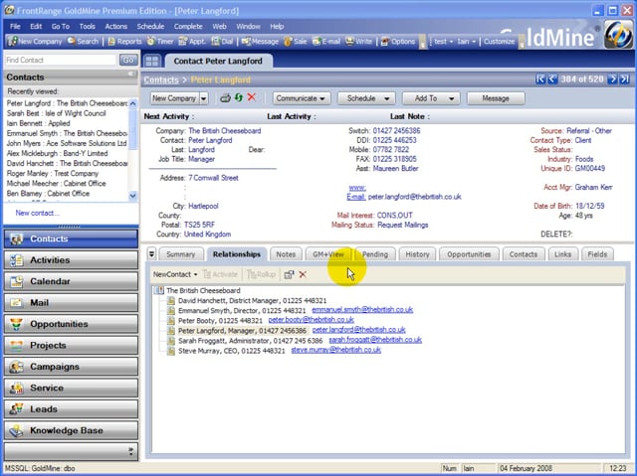Open the NewContact dropdown
This screenshot has width=637, height=476.
(x=175, y=274)
